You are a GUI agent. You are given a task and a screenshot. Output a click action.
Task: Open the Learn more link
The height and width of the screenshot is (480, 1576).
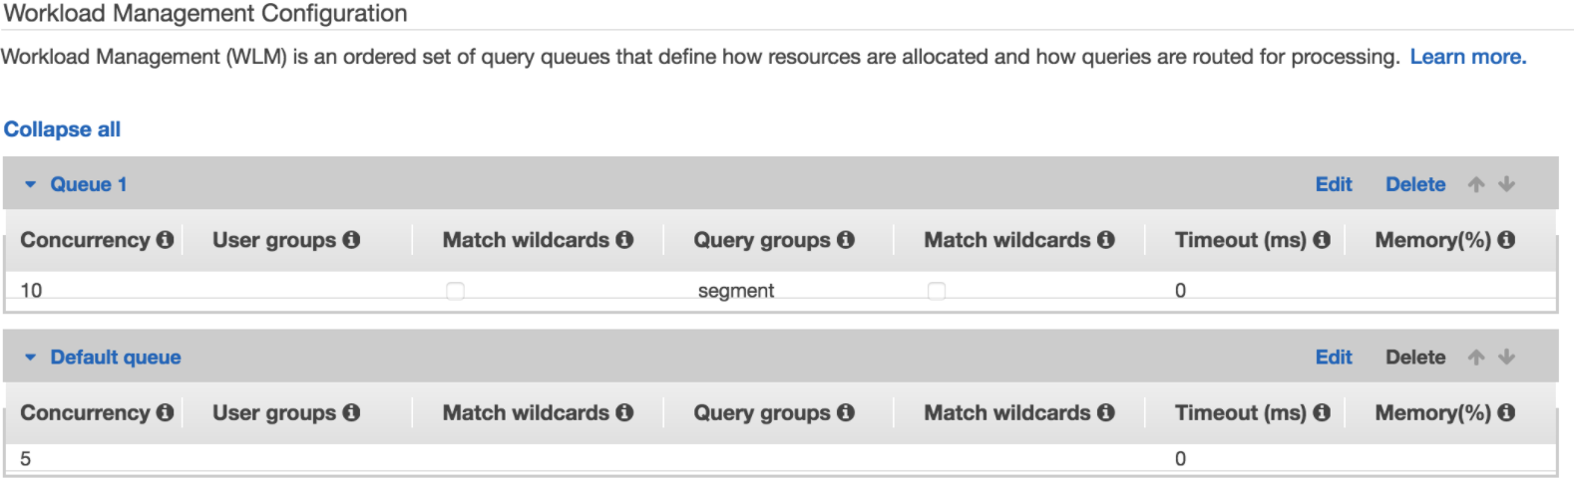tap(1467, 57)
